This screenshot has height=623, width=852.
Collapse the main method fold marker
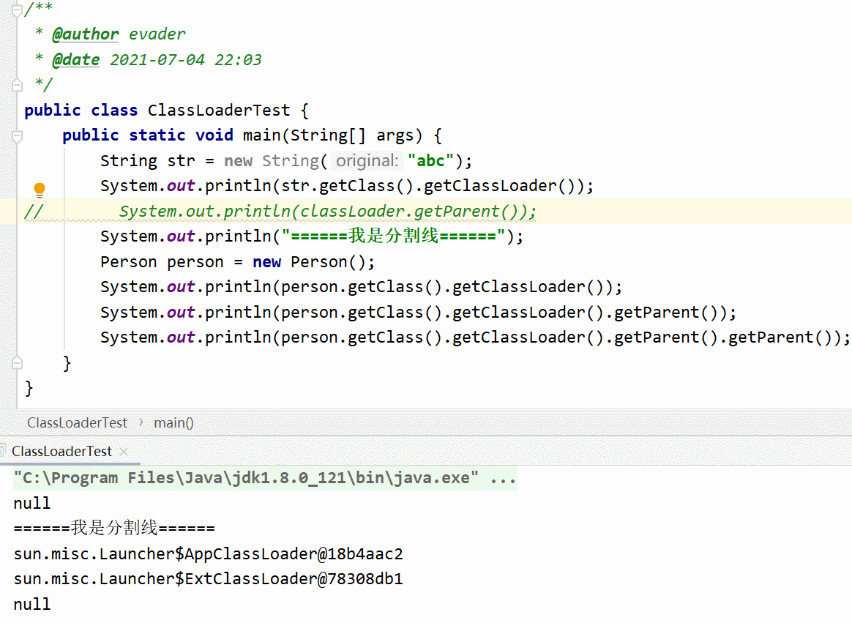tap(17, 136)
